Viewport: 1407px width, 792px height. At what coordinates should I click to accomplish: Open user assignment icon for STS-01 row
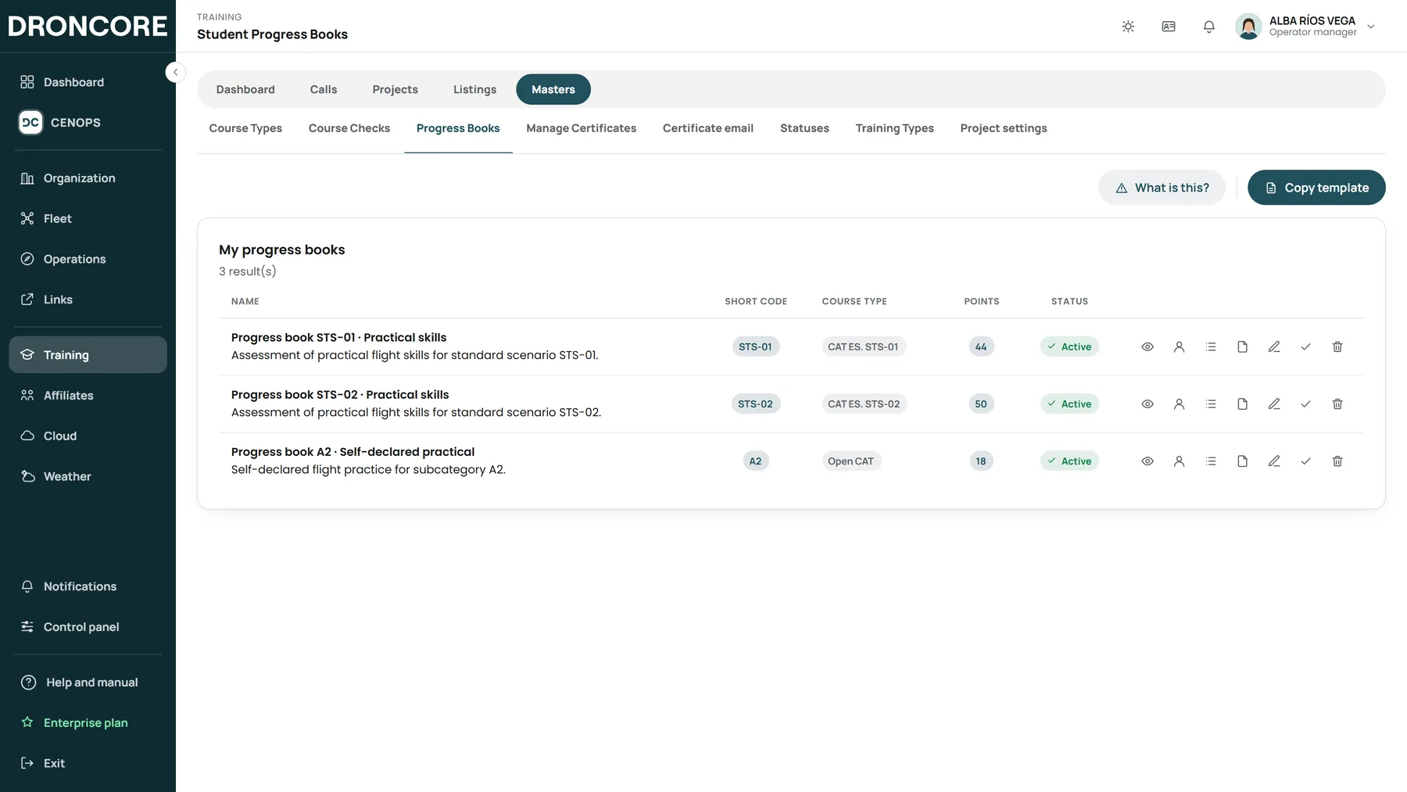pyautogui.click(x=1179, y=347)
